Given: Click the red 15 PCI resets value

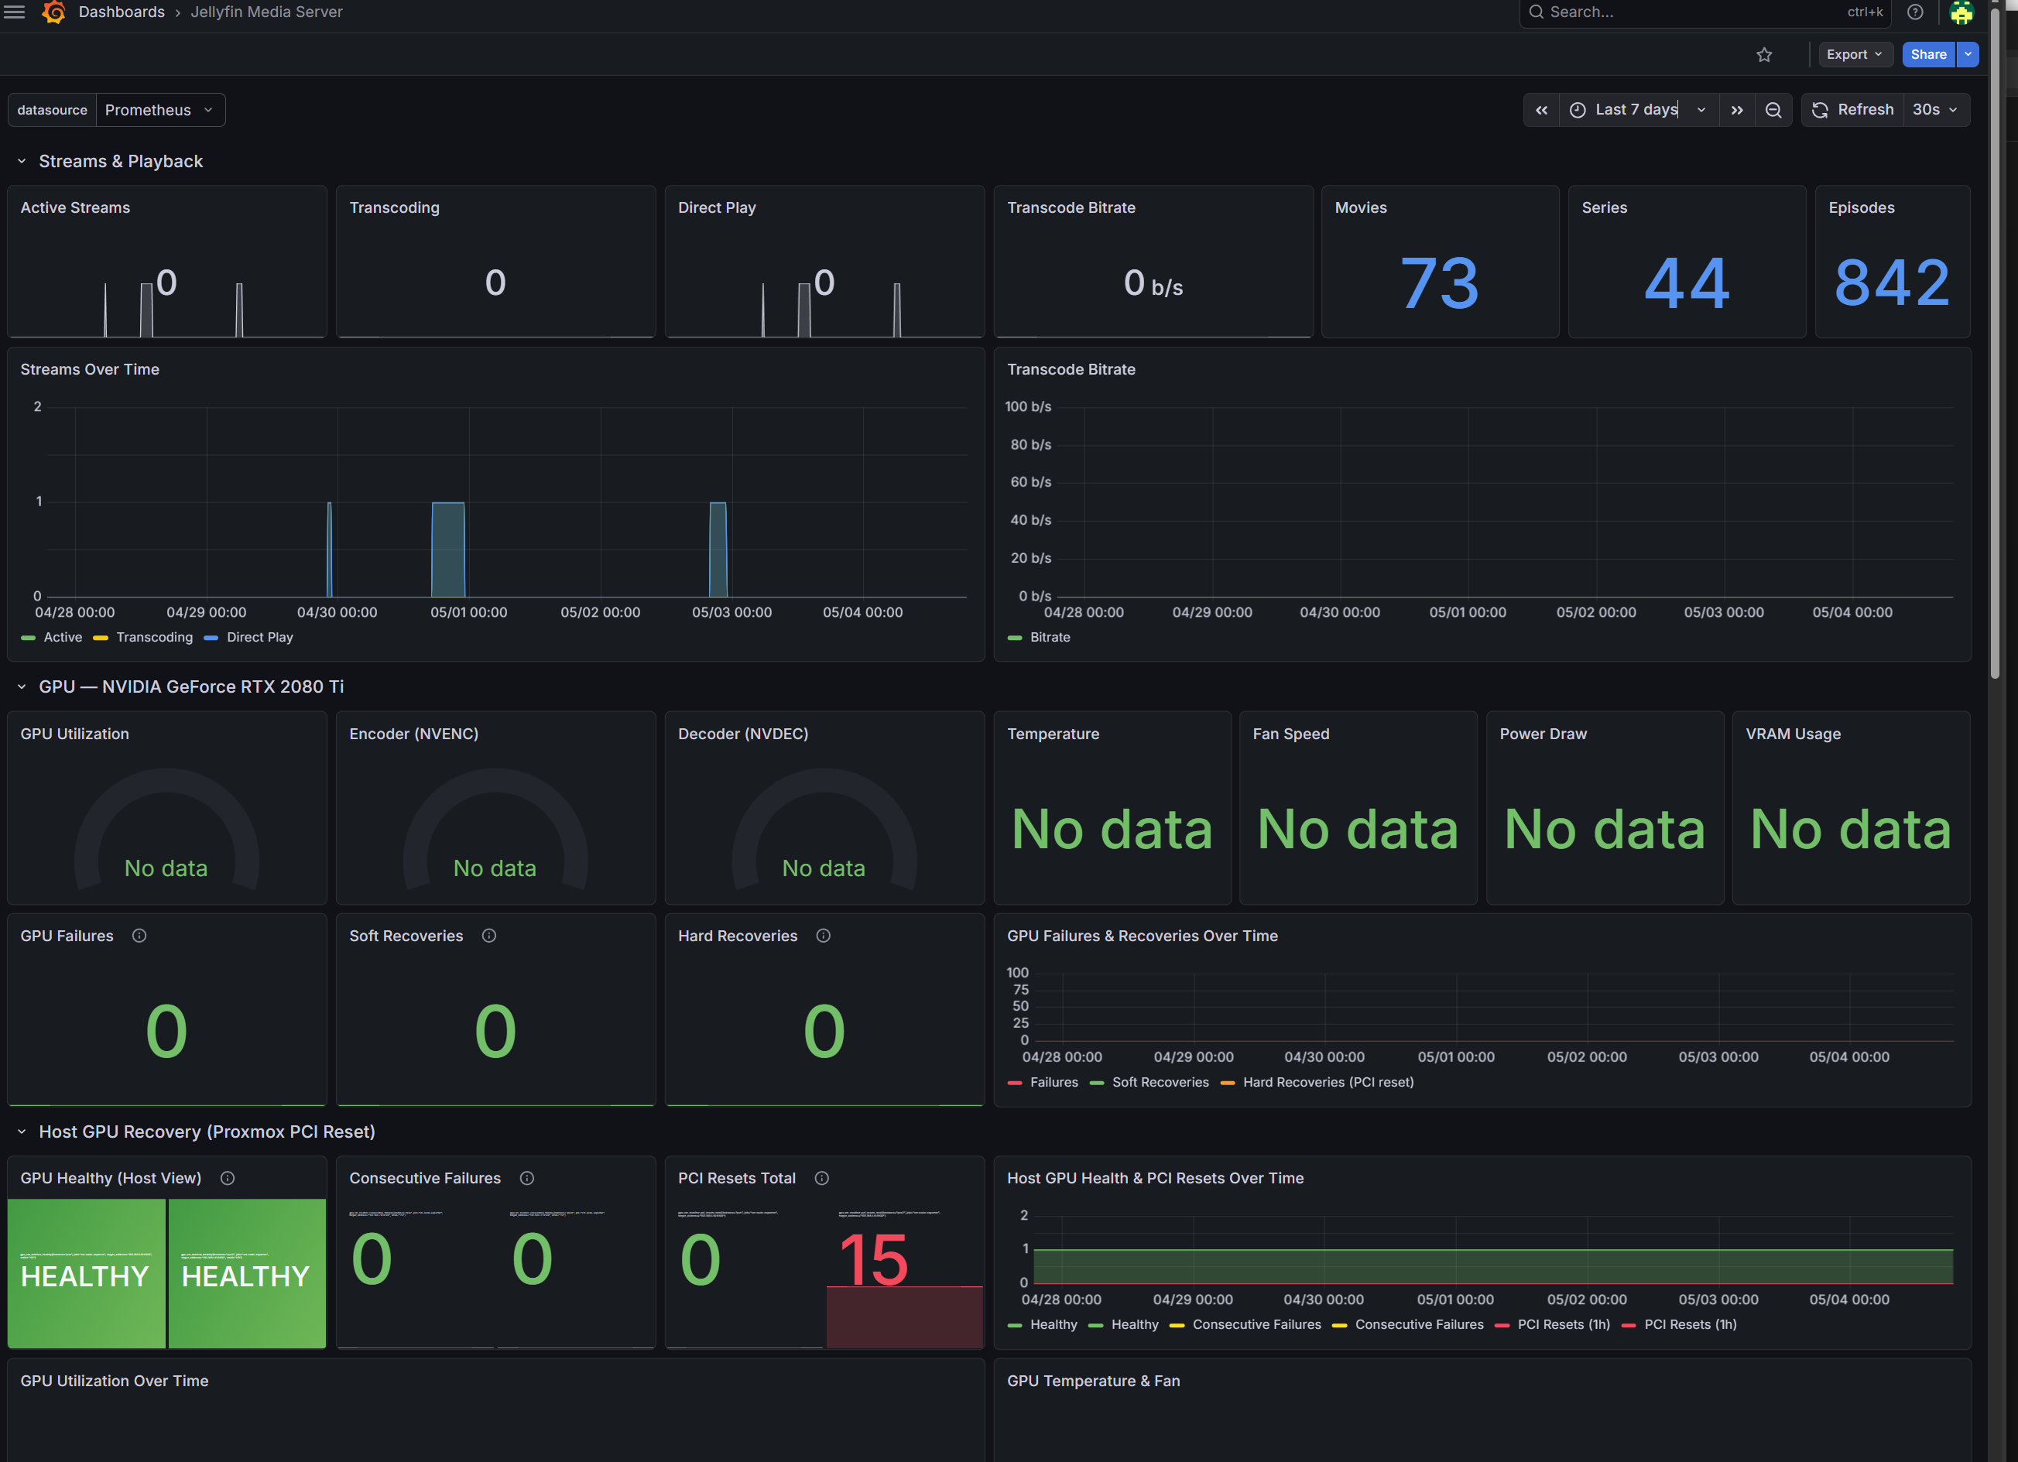Looking at the screenshot, I should pyautogui.click(x=874, y=1260).
